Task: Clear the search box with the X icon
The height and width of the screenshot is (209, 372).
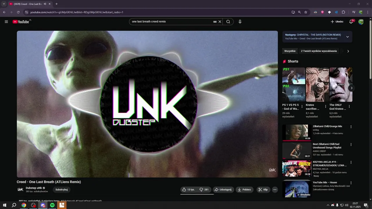Action: coord(220,21)
